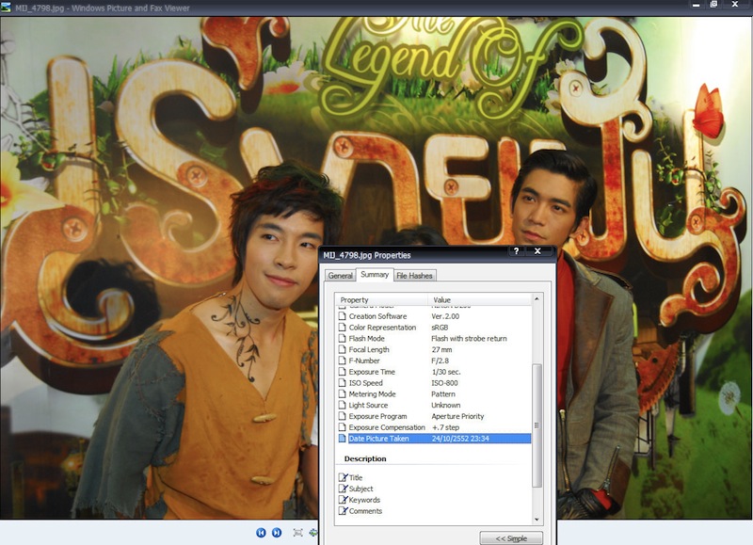This screenshot has width=753, height=545.
Task: Close the MIJ_4798.jpg Properties dialog
Action: (x=537, y=251)
